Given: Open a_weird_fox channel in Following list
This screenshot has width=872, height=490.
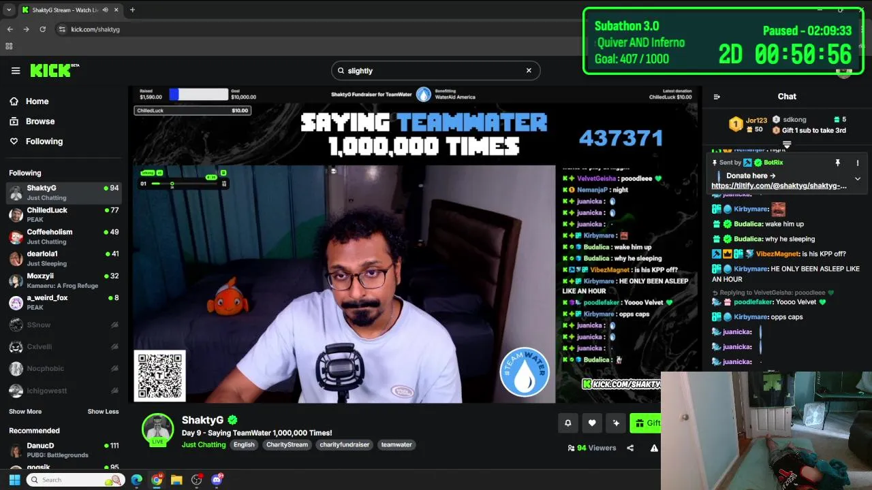Looking at the screenshot, I should [x=63, y=302].
